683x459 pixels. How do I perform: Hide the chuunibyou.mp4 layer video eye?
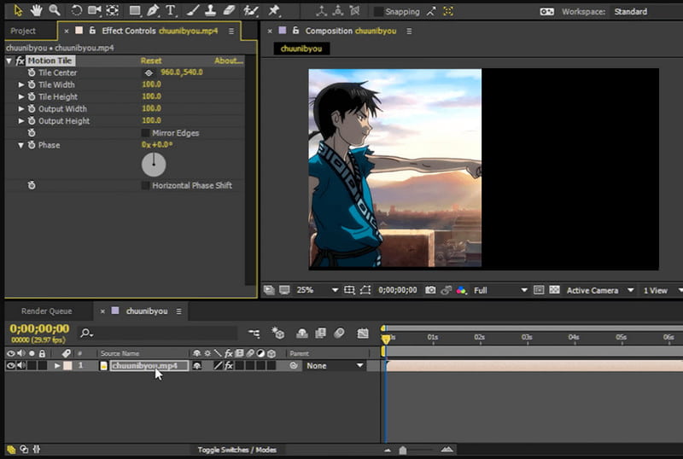[x=10, y=366]
